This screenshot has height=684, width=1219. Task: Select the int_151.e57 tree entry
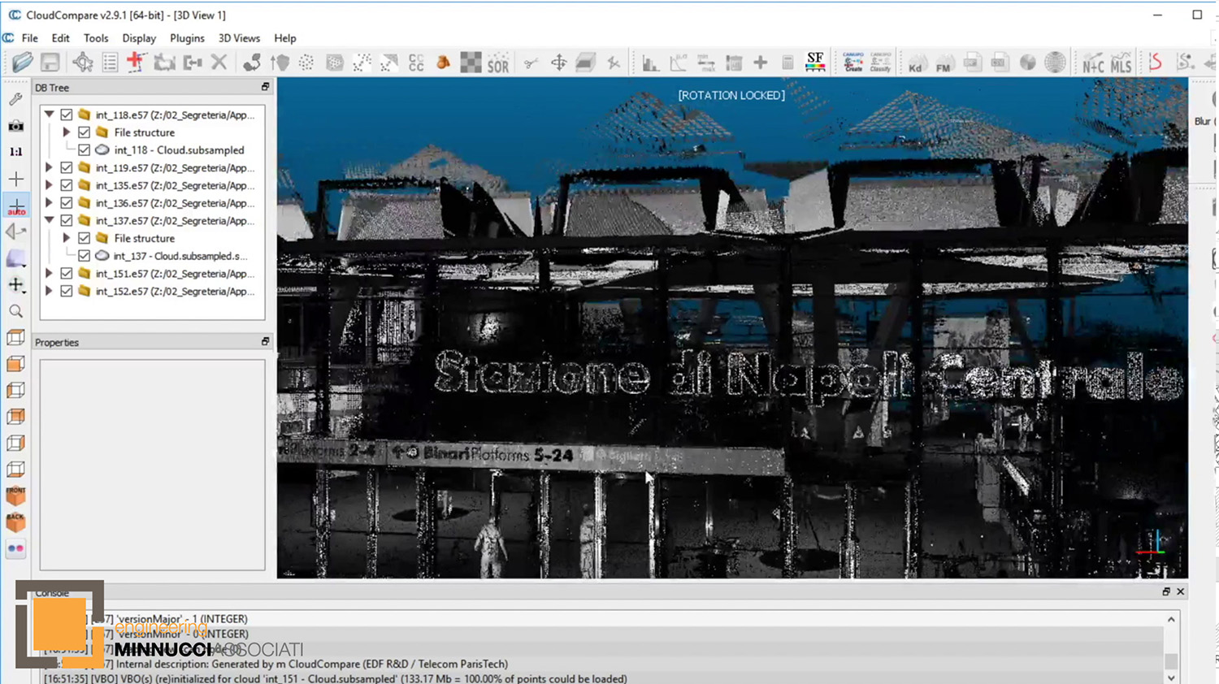point(175,274)
